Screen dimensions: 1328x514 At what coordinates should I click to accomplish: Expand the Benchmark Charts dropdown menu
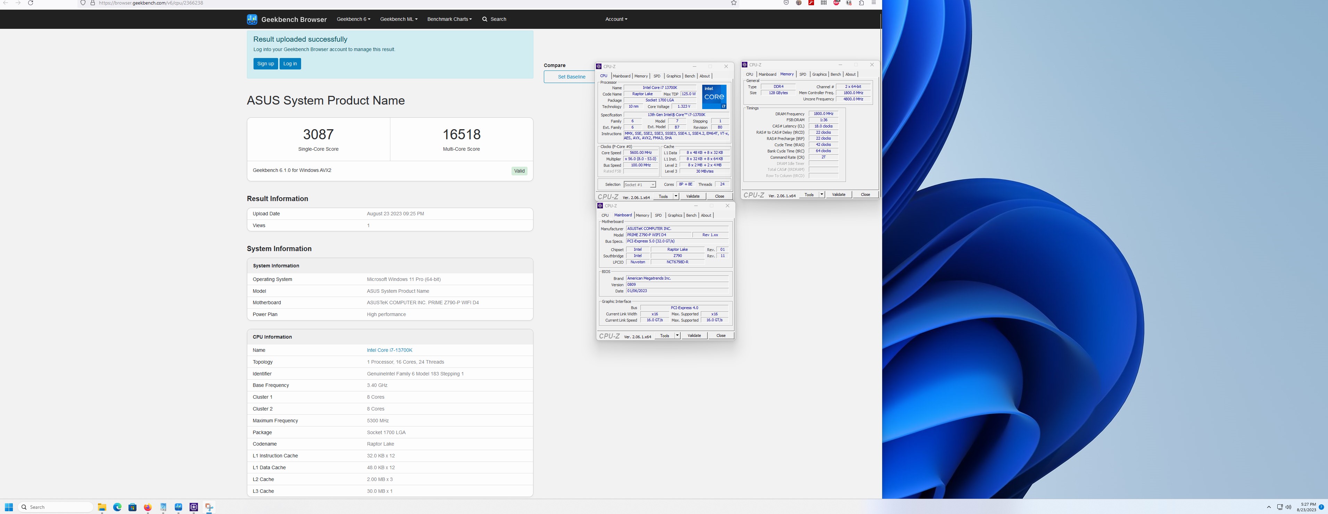(x=449, y=19)
